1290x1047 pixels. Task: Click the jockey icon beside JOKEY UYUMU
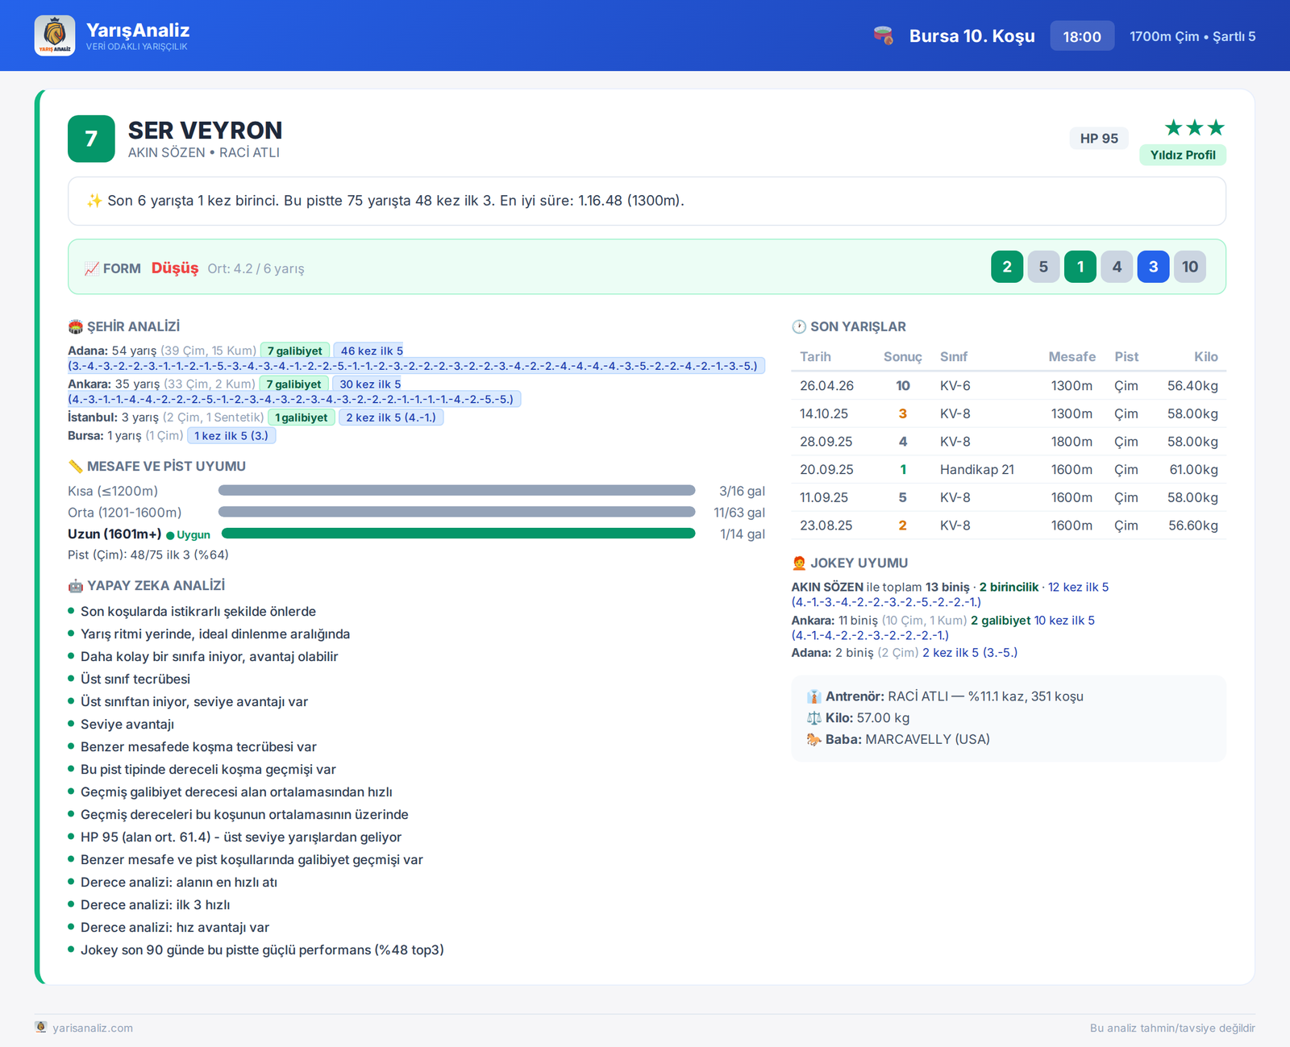click(799, 563)
